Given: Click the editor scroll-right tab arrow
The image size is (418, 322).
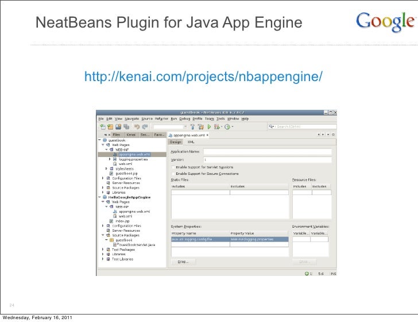Looking at the screenshot, I should pyautogui.click(x=323, y=135).
